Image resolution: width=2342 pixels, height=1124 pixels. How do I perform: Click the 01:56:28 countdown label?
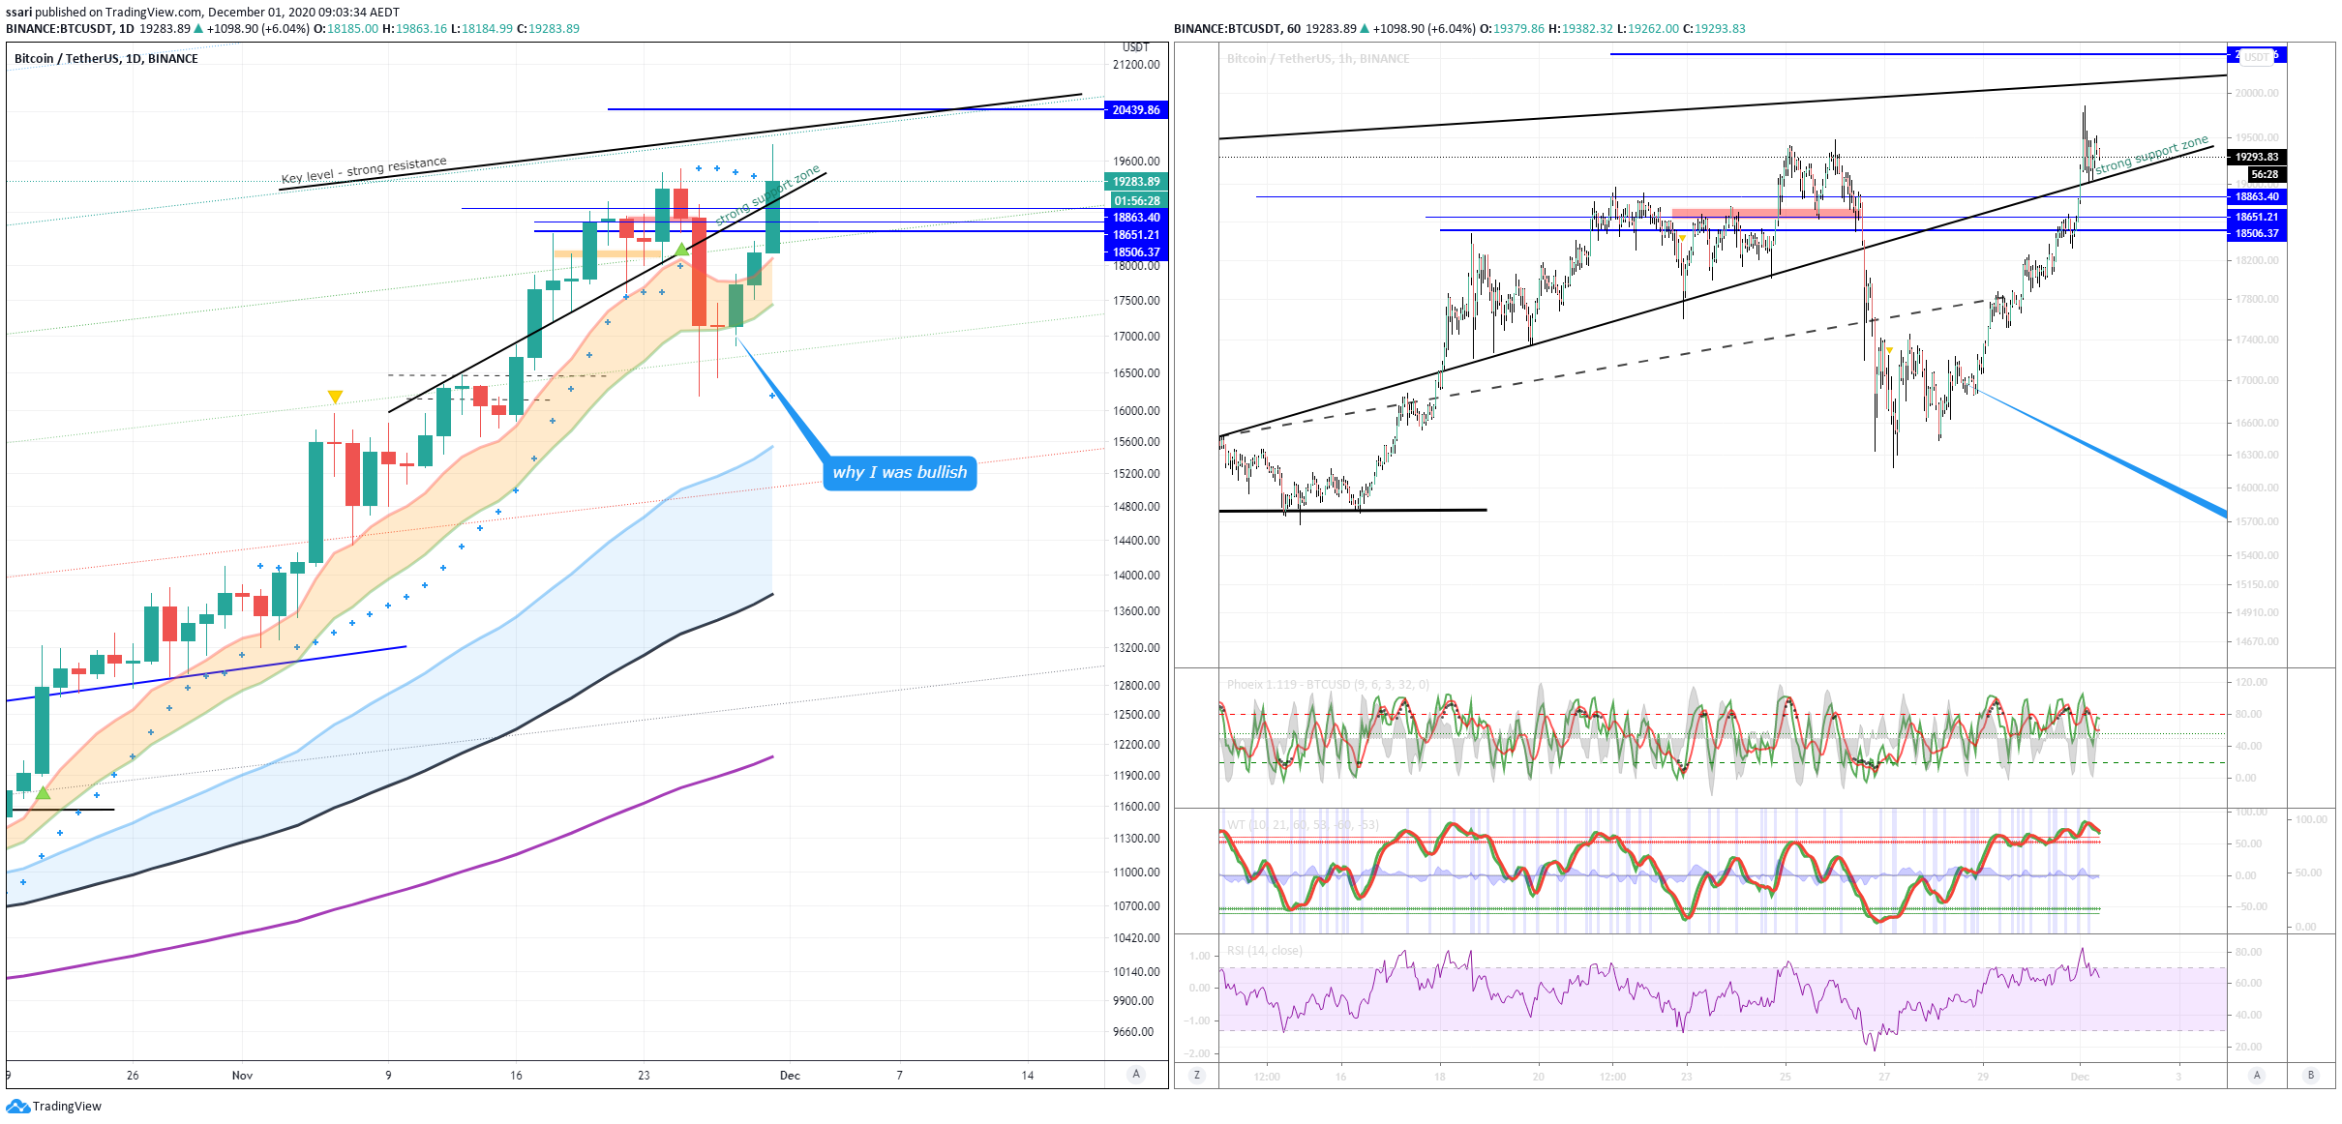(1136, 201)
